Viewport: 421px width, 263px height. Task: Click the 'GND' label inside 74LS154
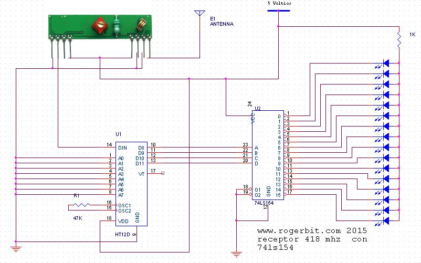pyautogui.click(x=268, y=191)
